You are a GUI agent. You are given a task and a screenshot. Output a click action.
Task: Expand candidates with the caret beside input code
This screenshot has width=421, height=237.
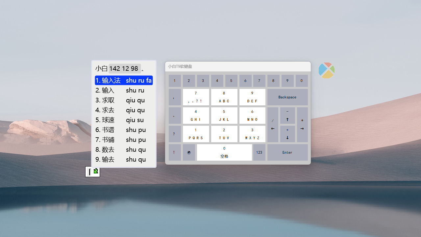tap(142, 70)
